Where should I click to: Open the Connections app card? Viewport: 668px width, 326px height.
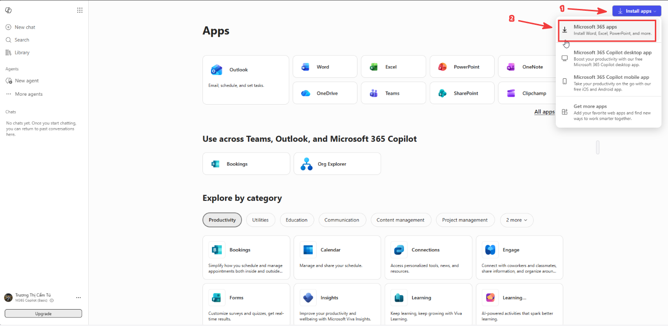pos(428,258)
